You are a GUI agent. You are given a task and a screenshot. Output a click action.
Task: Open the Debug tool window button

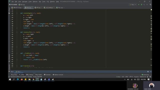click(30, 75)
